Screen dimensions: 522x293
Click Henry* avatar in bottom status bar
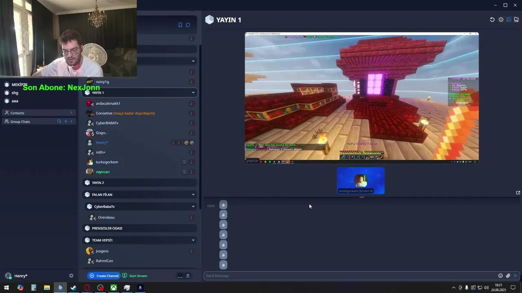coord(8,276)
